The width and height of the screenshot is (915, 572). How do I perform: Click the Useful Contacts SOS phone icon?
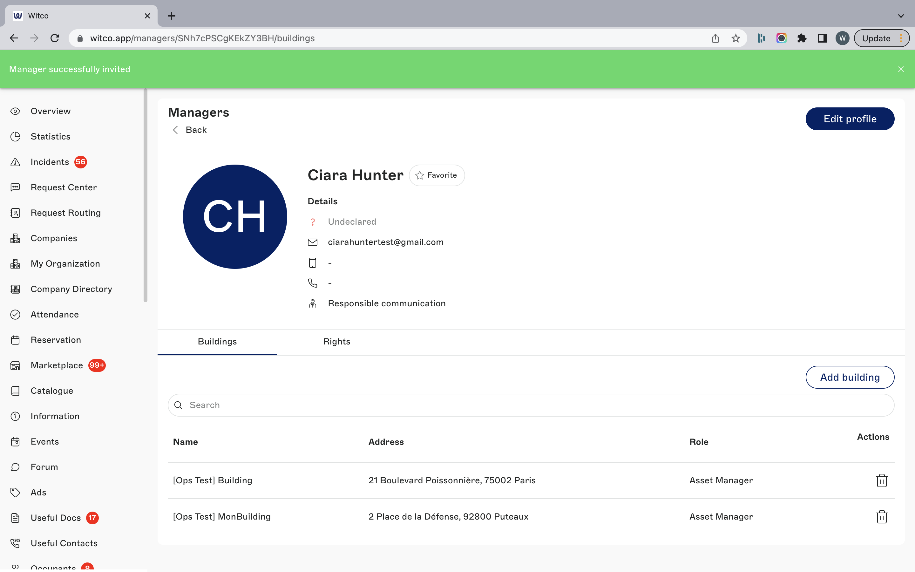[x=15, y=543]
